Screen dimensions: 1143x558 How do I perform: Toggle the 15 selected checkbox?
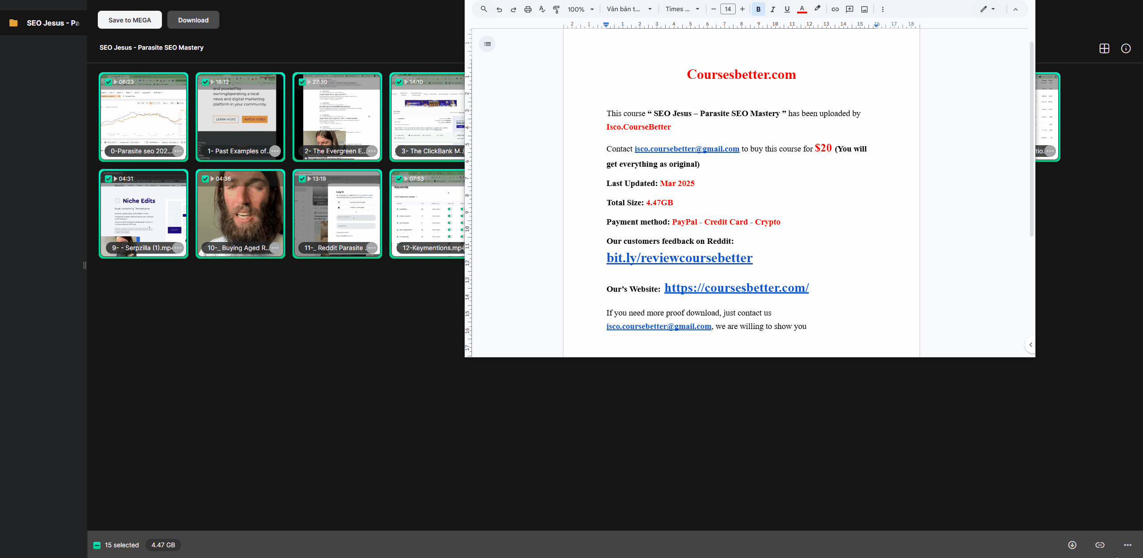coord(97,545)
